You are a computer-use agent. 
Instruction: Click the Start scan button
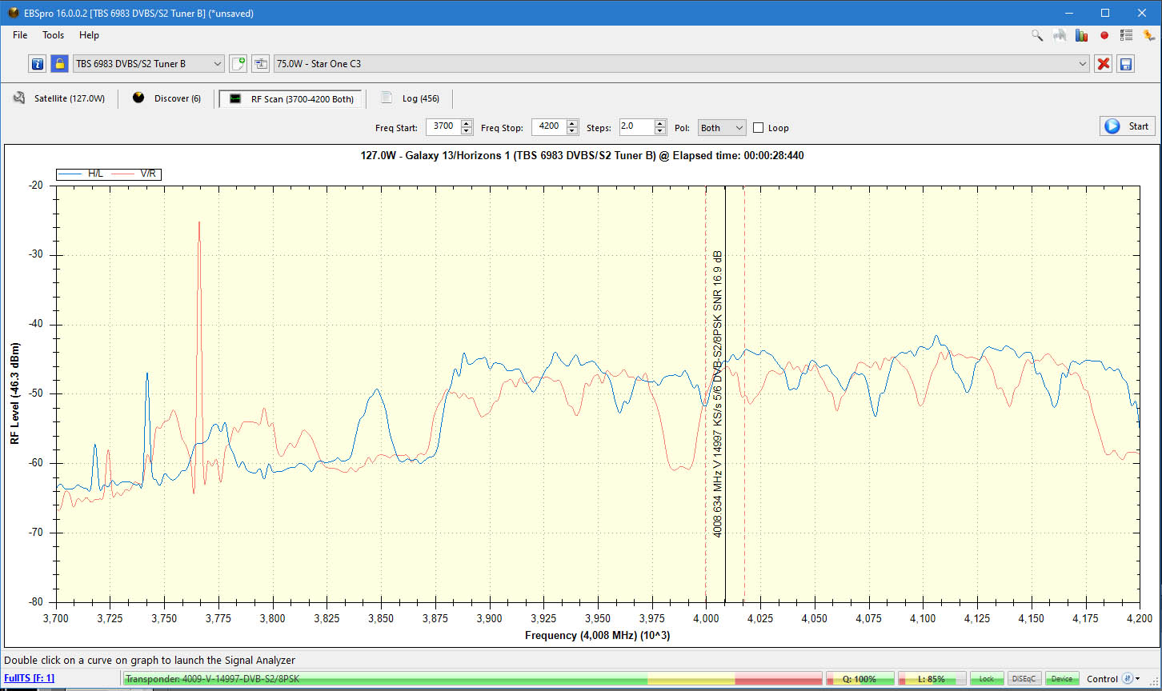coord(1128,126)
